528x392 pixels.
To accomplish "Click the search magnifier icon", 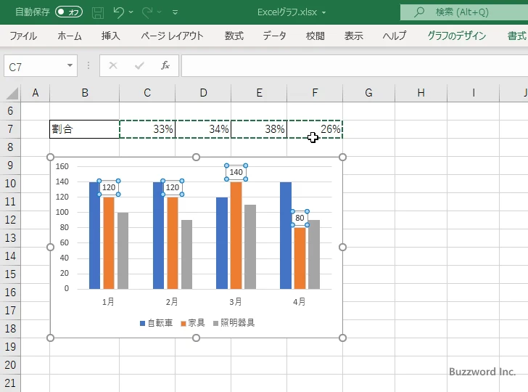I will (x=418, y=12).
